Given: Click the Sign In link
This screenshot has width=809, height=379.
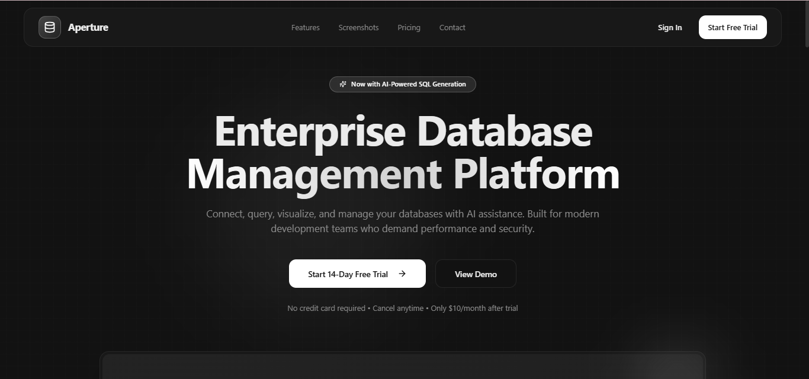Looking at the screenshot, I should [x=669, y=27].
